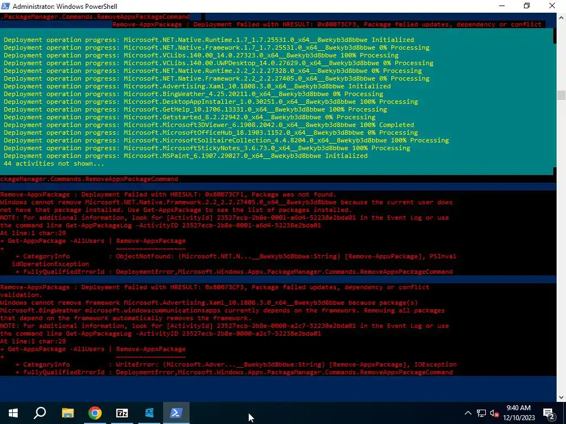Click the 'Windows cannot remove framework Microsoft.Advertising.Xaml' line
Image resolution: width=566 pixels, height=424 pixels.
[x=208, y=303]
